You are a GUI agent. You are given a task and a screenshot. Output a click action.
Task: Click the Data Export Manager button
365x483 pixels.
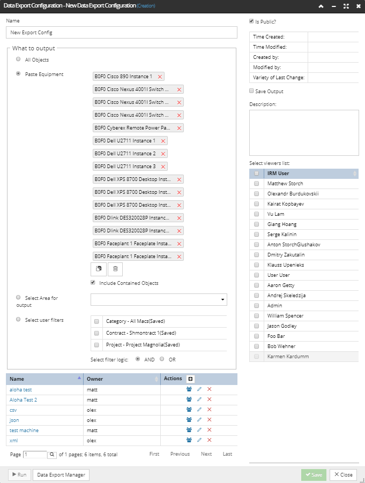pyautogui.click(x=61, y=474)
